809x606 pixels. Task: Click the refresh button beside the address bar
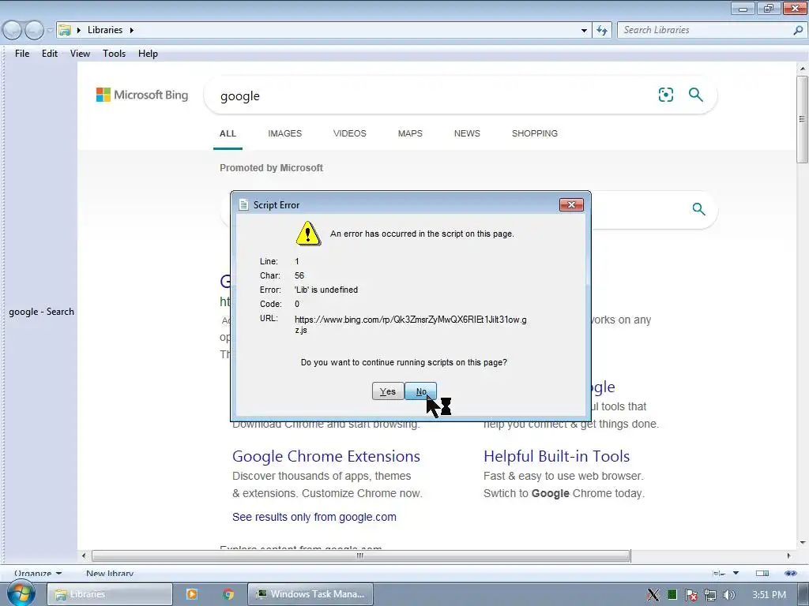601,30
